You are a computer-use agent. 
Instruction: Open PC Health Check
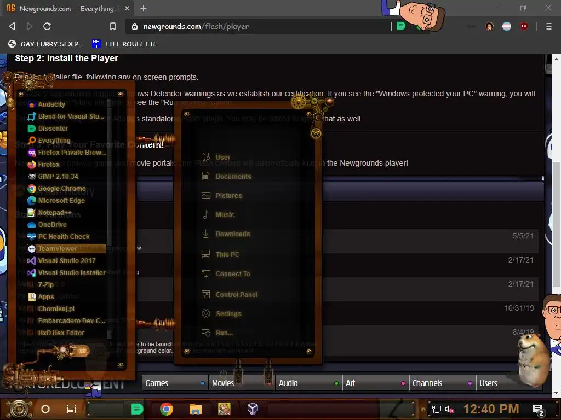point(59,236)
